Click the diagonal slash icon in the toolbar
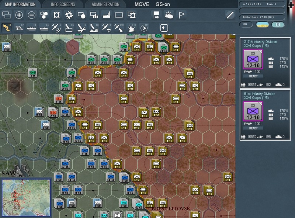This screenshot has width=295, height=218. (x=230, y=15)
